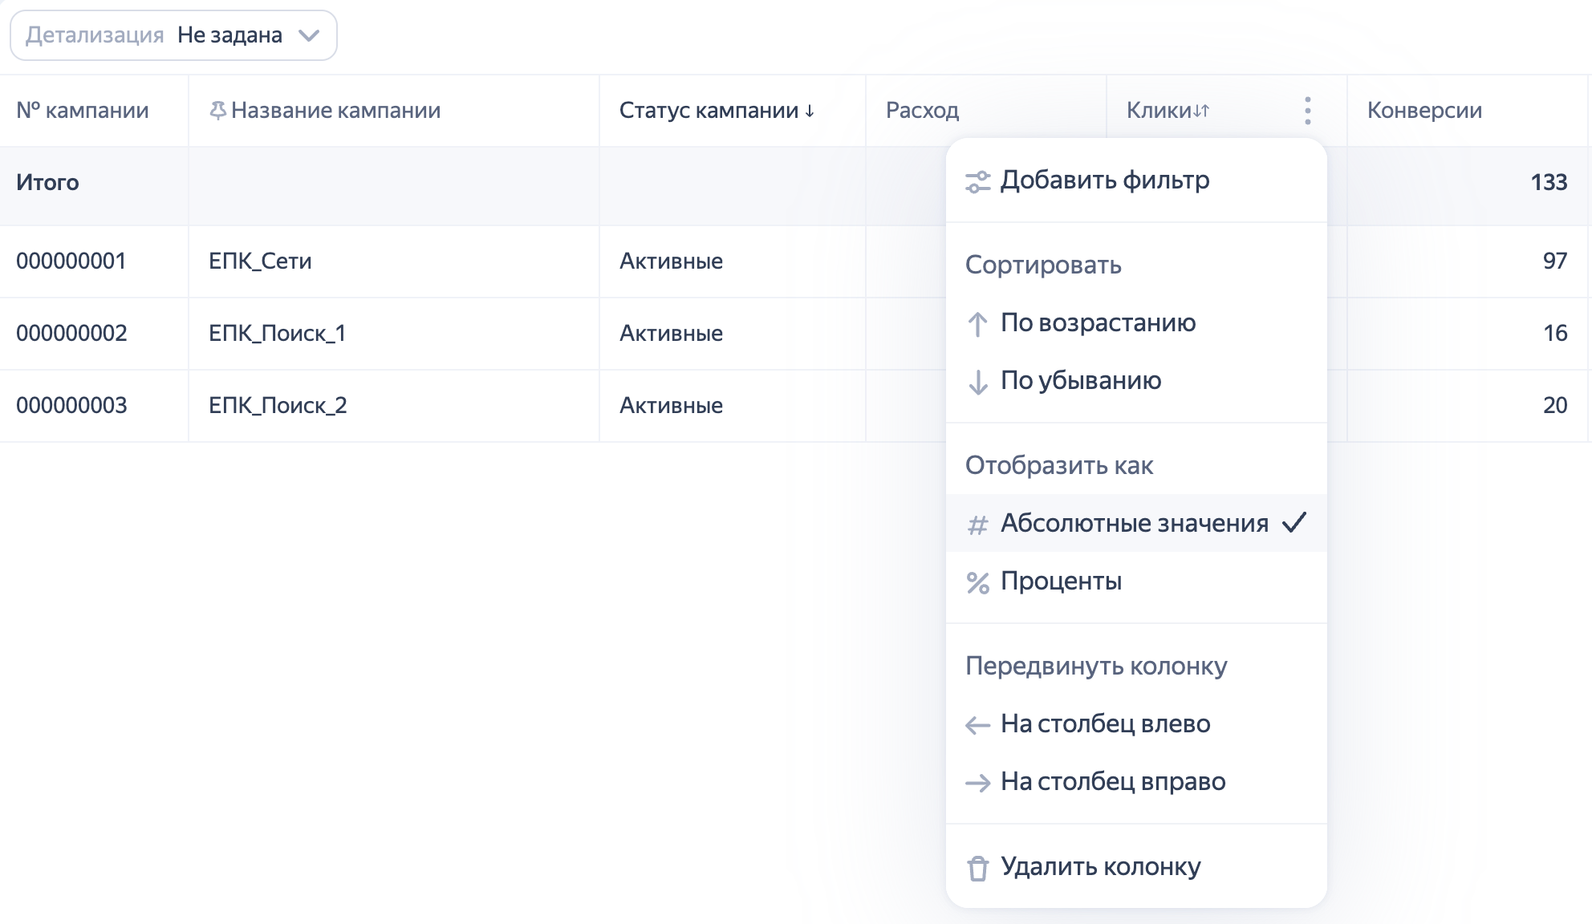Sort По убыванию
Viewport: 1592px width, 924px height.
pyautogui.click(x=1136, y=380)
